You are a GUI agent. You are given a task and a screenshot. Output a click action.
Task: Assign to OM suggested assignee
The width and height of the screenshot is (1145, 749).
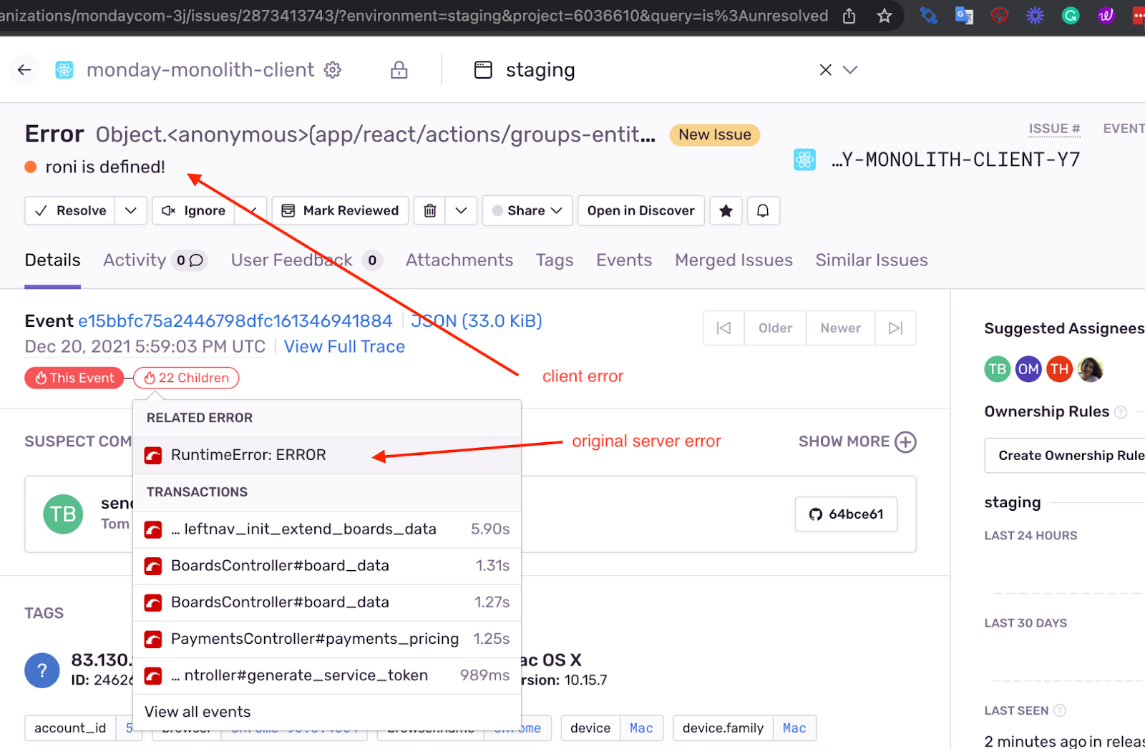(x=1028, y=369)
